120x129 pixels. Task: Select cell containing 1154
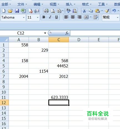coord(39,71)
